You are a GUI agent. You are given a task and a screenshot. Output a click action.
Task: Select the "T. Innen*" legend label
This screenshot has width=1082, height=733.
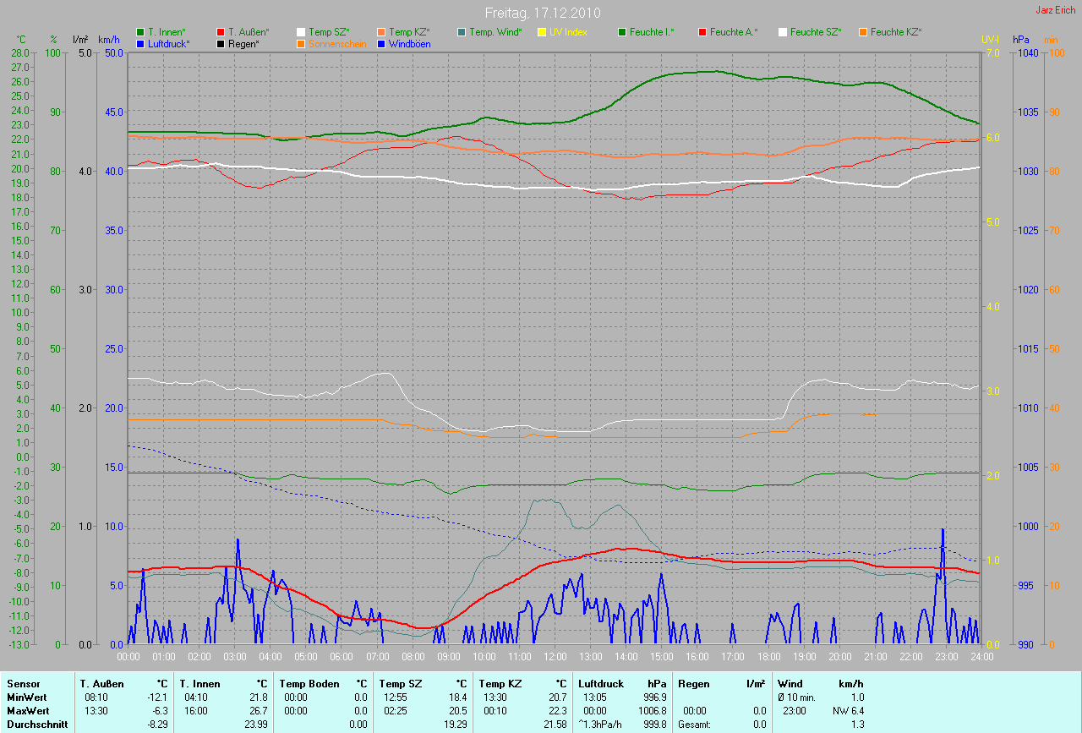pos(167,32)
